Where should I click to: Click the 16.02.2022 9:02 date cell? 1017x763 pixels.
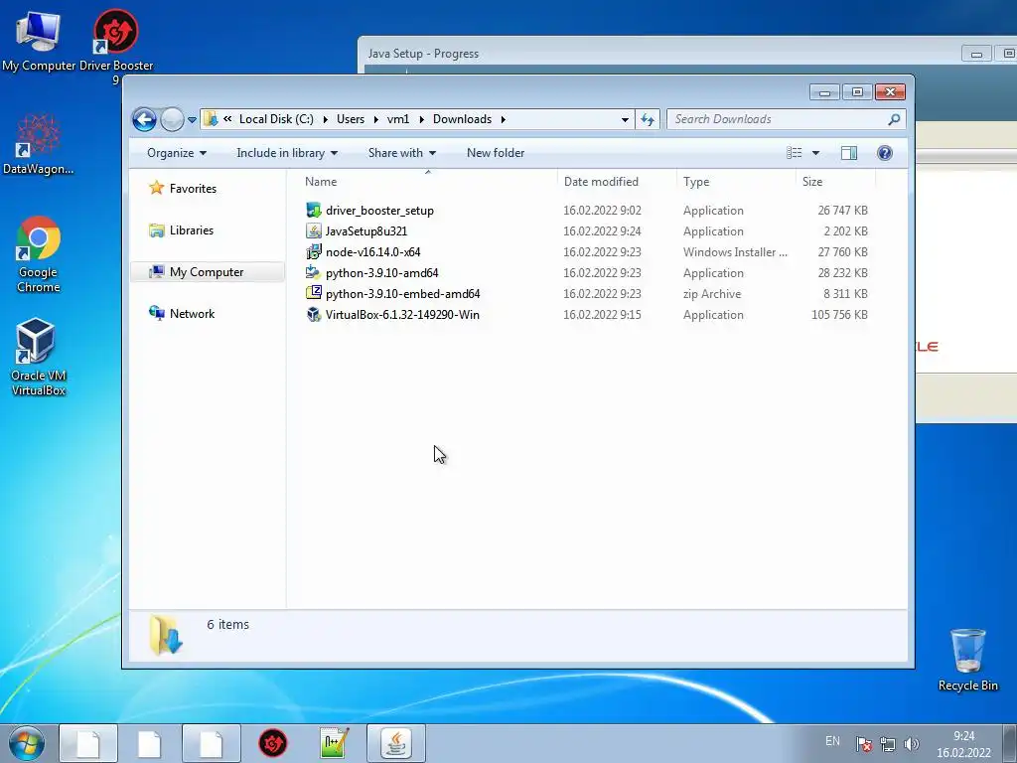[602, 211]
